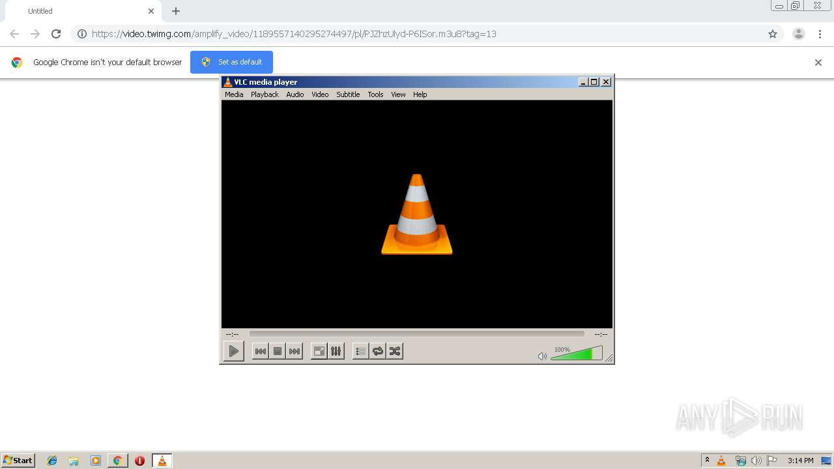Open the Windows Start menu
Screen dimensions: 834x469
[x=18, y=461]
